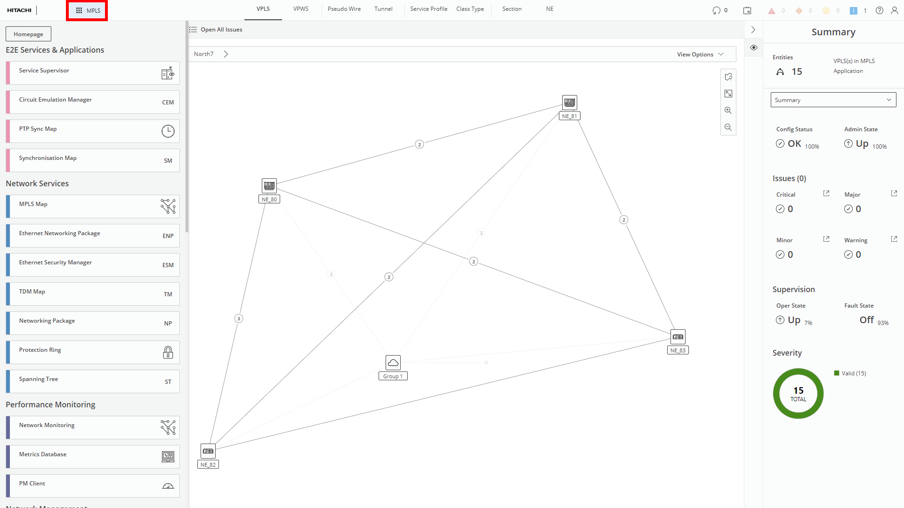Expand the North7 breadcrumb chevron

point(226,54)
